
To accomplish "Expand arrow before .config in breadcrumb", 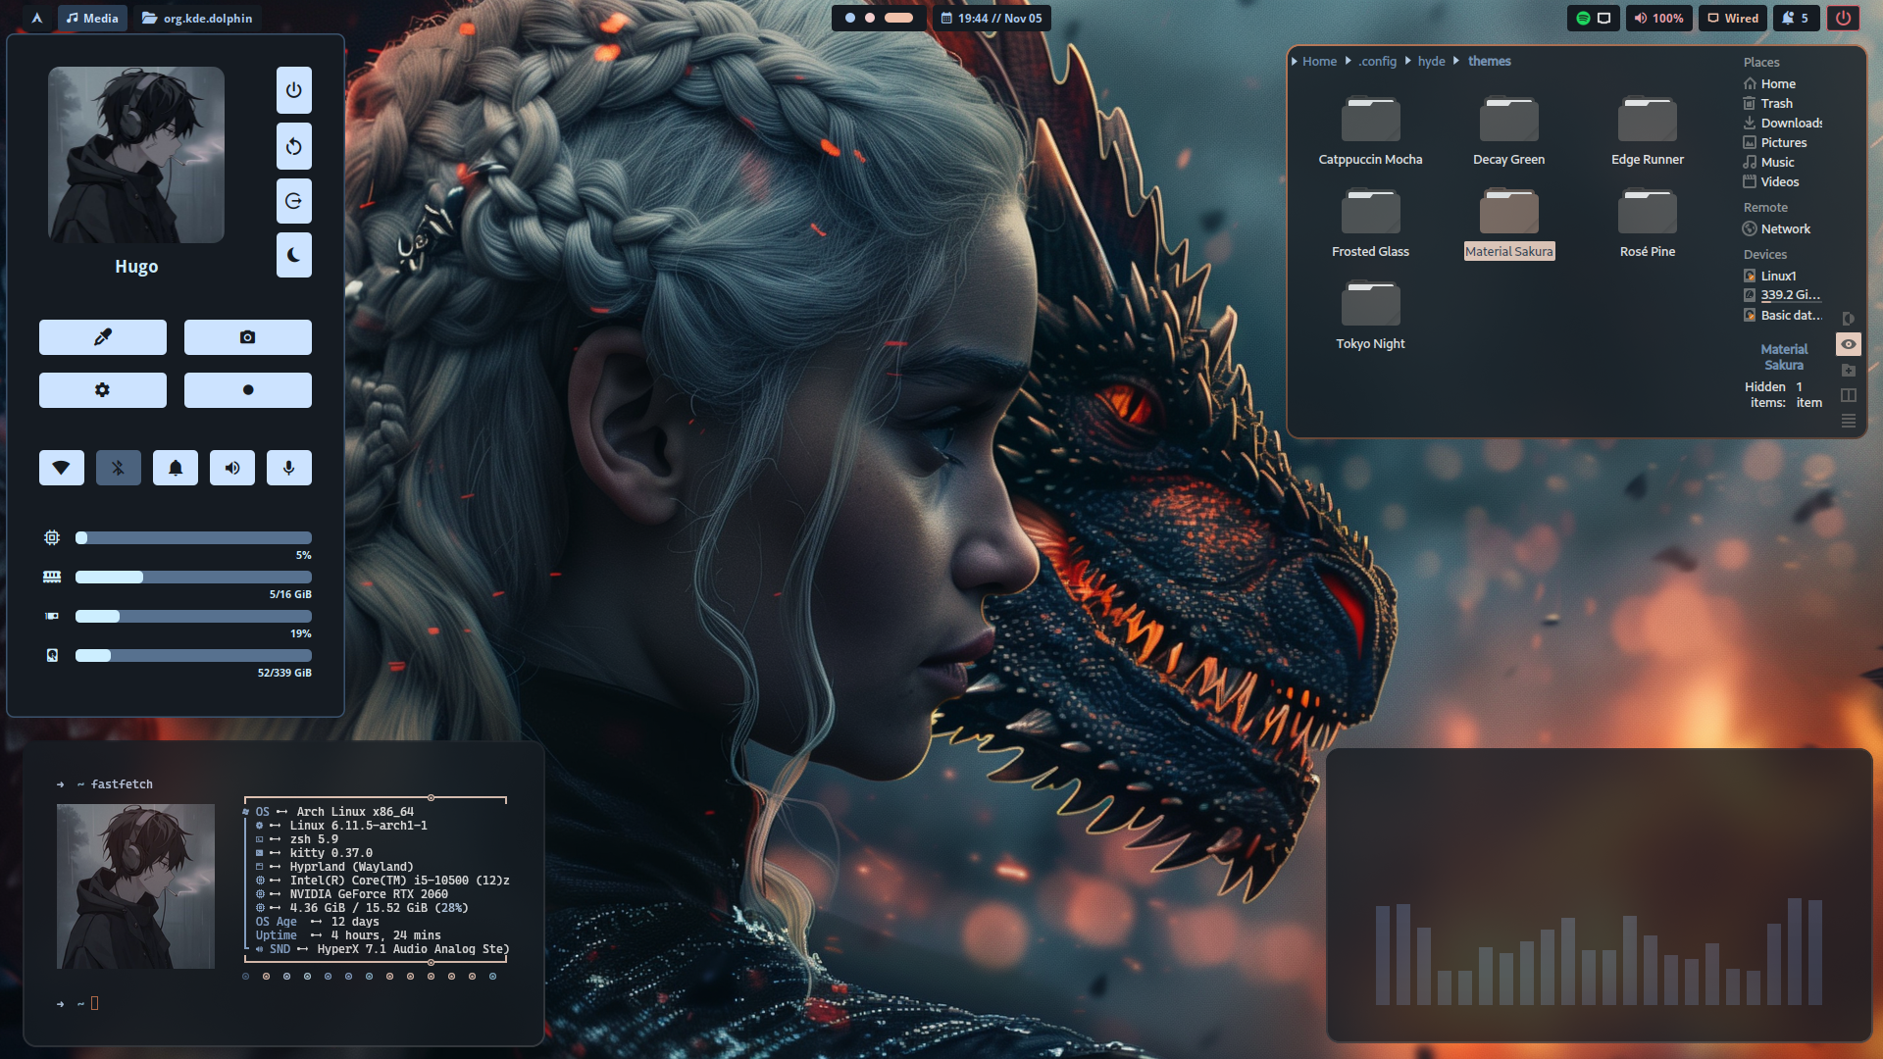I will (1348, 61).
